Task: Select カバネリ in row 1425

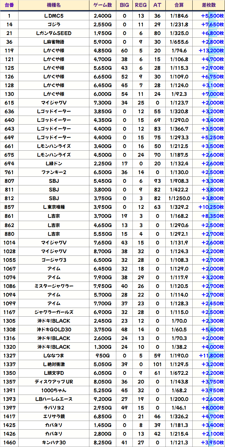Action: pos(54,425)
